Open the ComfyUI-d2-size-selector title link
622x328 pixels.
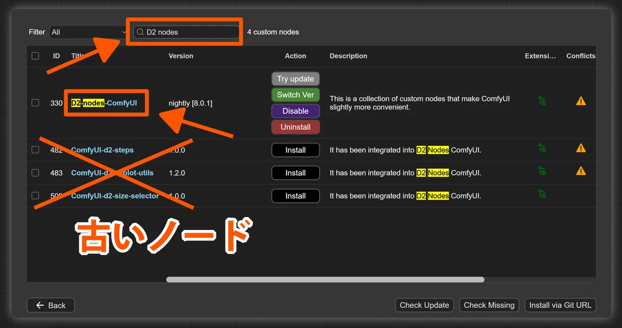tap(115, 195)
